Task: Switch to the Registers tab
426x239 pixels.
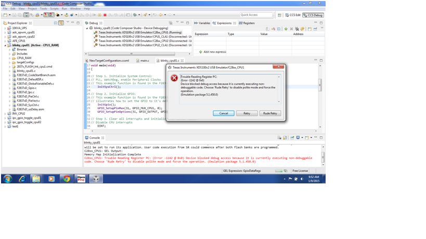Action: (x=247, y=23)
